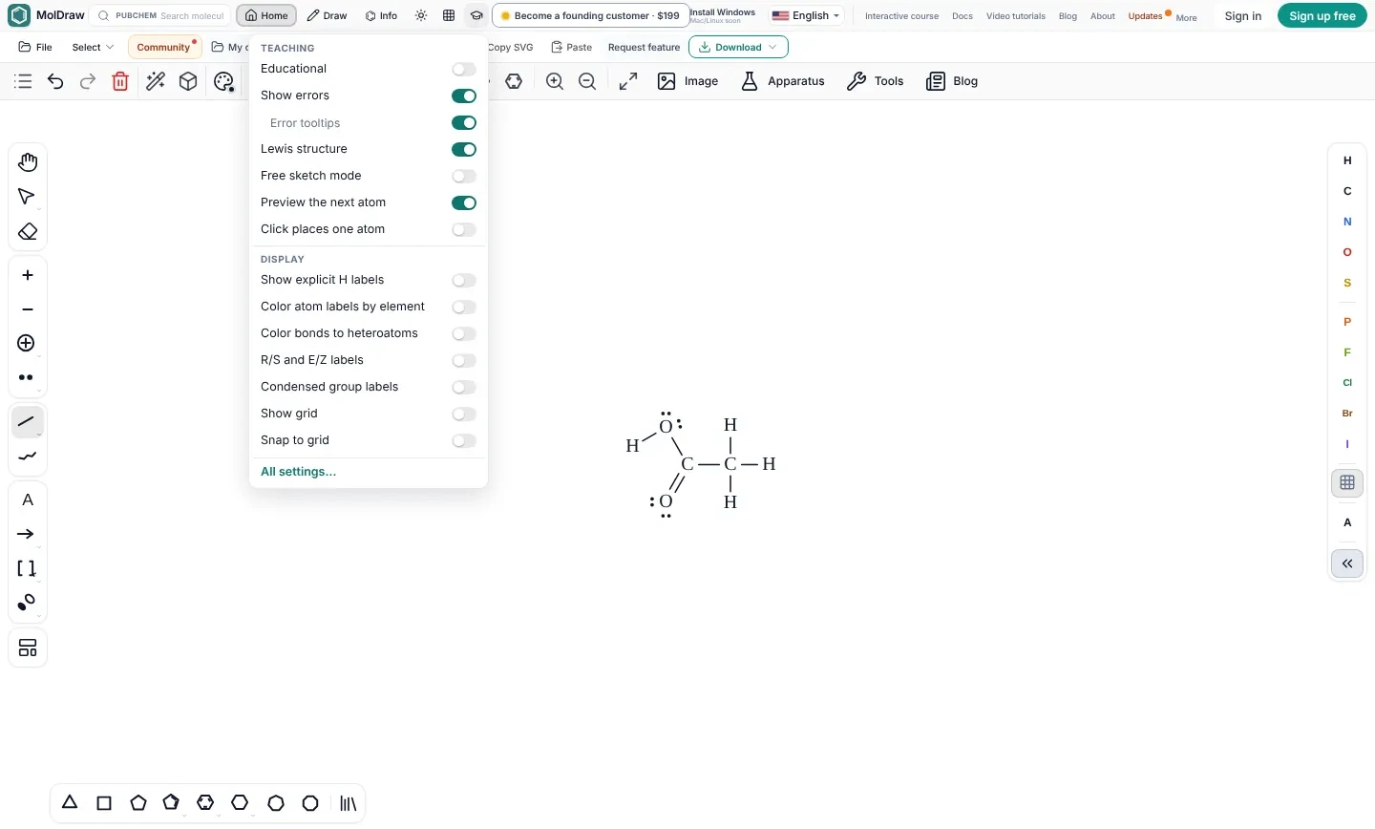Screen dimensions: 1375x829
Task: Select the blue nitrogen N element
Action: pyautogui.click(x=1347, y=222)
